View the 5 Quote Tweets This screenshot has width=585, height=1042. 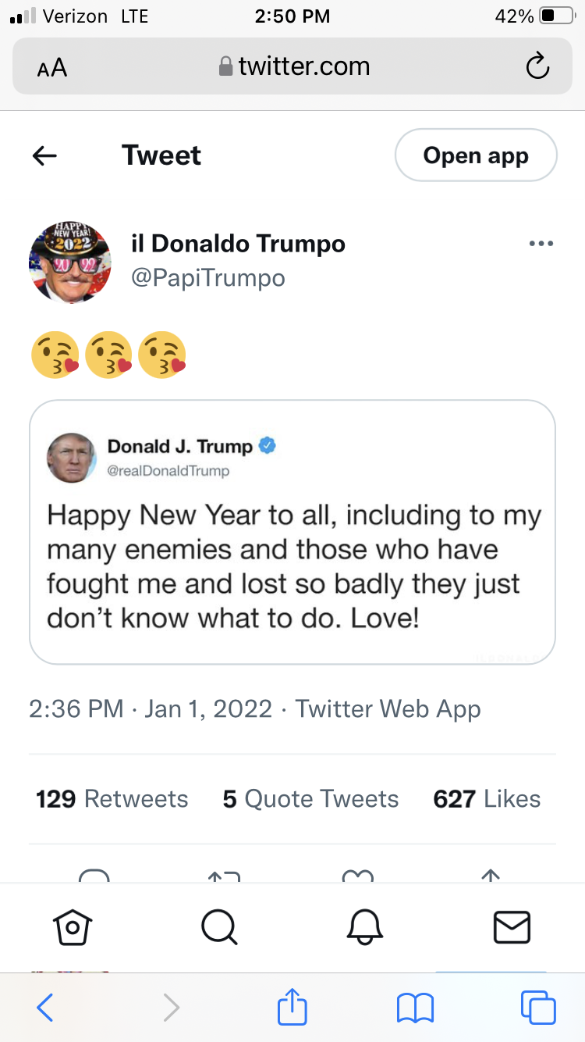[310, 799]
